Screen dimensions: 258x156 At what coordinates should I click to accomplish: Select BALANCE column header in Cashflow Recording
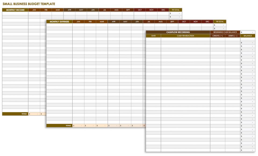[x=248, y=36]
